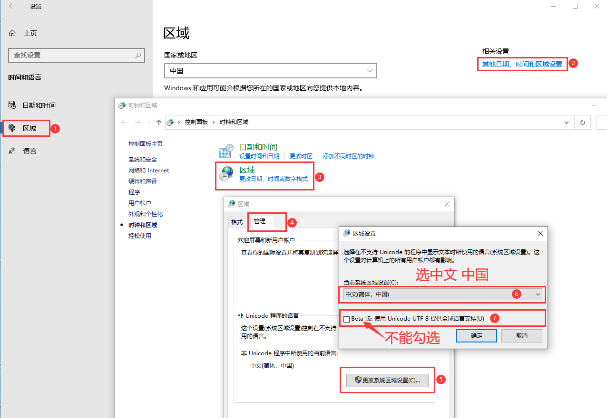Select the Language icon in Settings sidebar

pos(12,151)
